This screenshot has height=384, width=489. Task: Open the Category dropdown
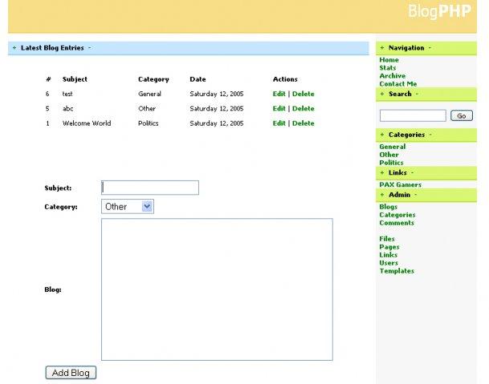(127, 206)
